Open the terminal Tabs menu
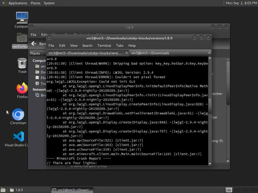258x193 pixels. click(x=120, y=46)
